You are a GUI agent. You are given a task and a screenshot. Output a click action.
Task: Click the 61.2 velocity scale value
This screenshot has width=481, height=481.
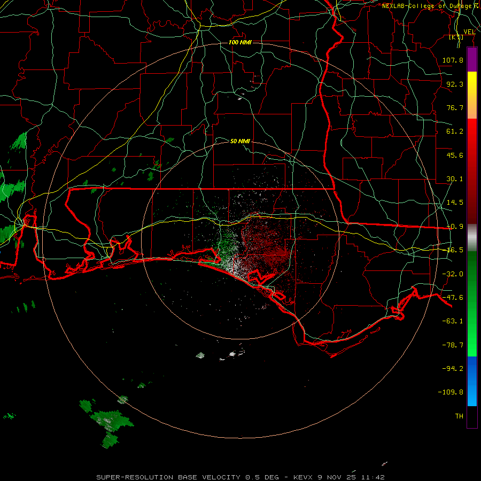tap(455, 131)
